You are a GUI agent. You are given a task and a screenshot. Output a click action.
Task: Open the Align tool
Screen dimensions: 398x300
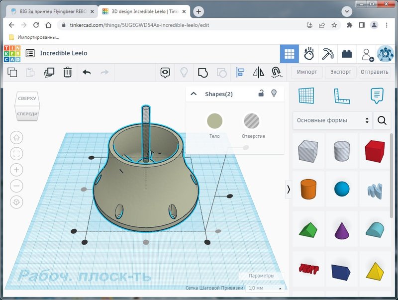pyautogui.click(x=240, y=73)
